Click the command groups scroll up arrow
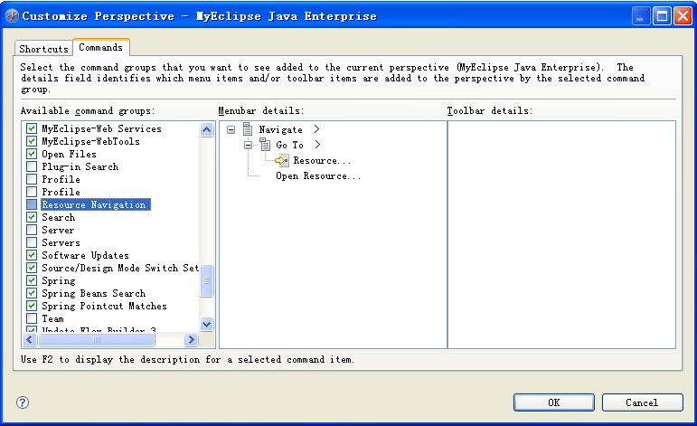This screenshot has width=697, height=426. point(206,130)
